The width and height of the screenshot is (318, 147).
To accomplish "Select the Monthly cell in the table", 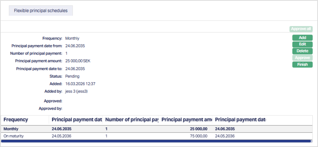I will [11, 129].
